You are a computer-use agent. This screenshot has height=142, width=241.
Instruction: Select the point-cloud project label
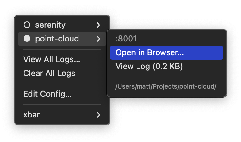click(x=57, y=39)
